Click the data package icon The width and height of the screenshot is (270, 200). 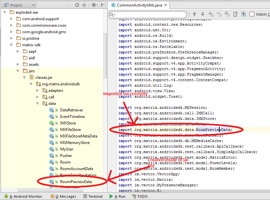point(45,104)
